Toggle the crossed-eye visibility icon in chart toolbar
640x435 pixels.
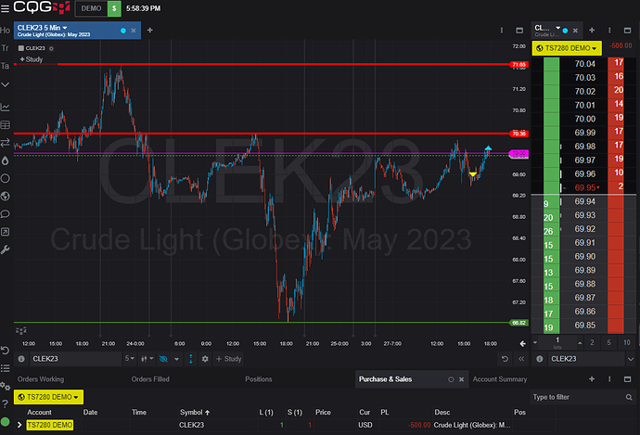coord(163,359)
